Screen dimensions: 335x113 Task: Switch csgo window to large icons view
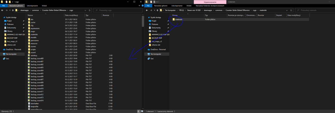coord(142,111)
